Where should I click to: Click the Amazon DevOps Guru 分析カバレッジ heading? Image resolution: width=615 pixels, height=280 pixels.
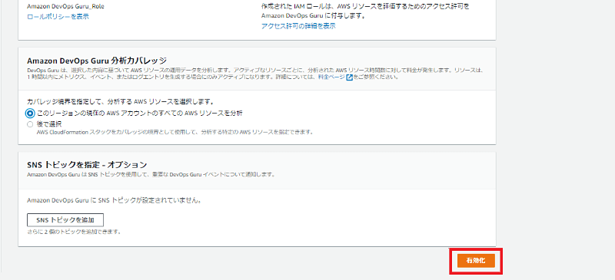(97, 61)
